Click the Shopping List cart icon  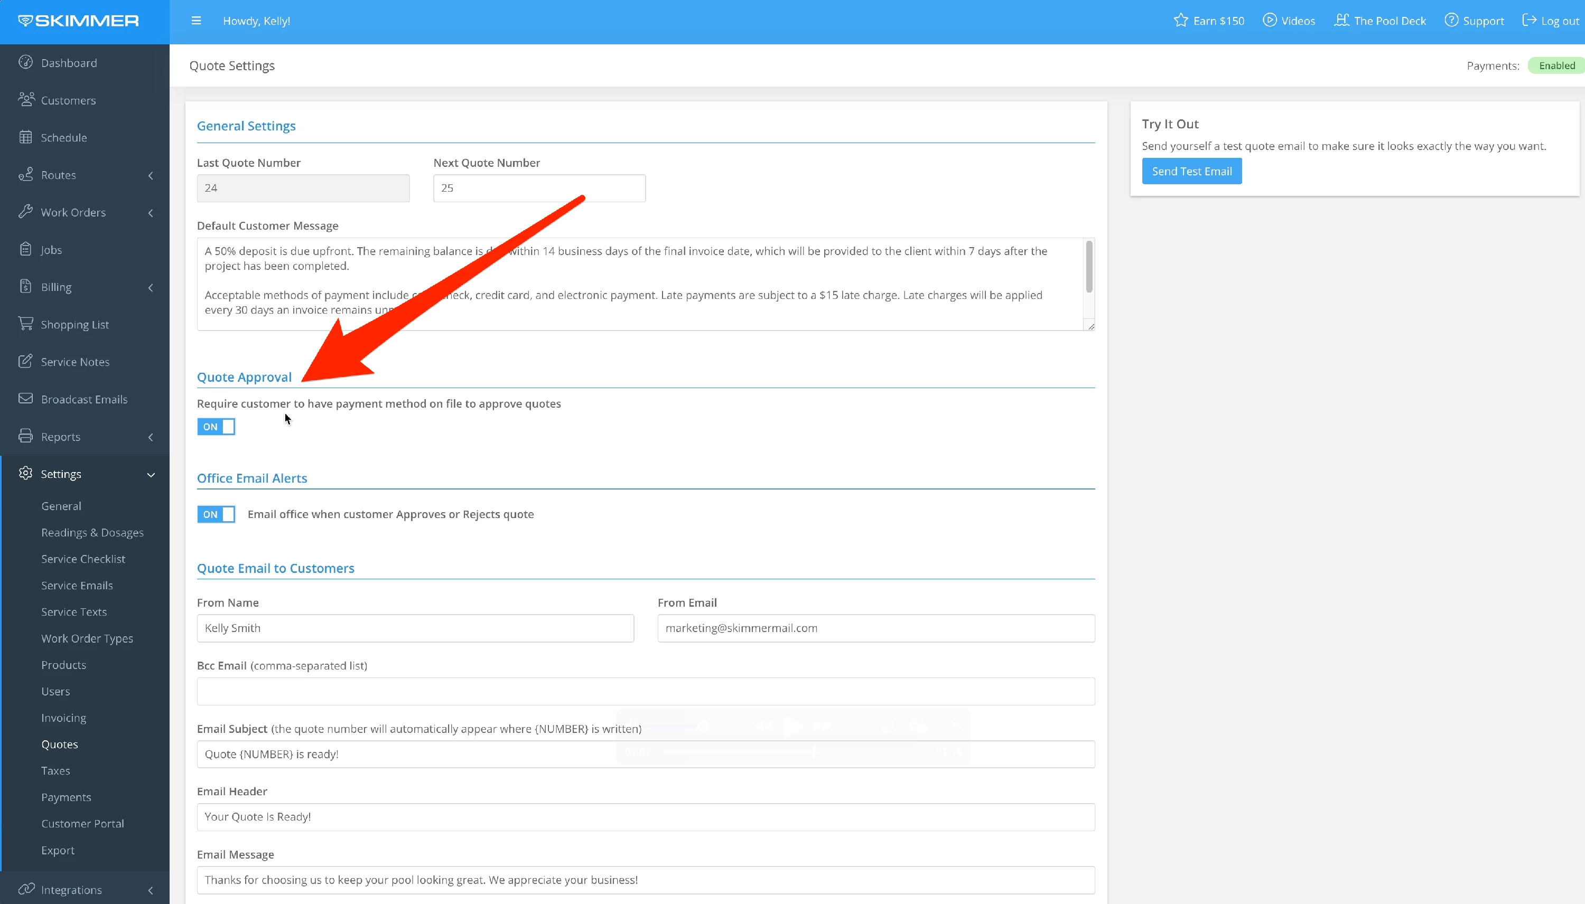pyautogui.click(x=25, y=324)
